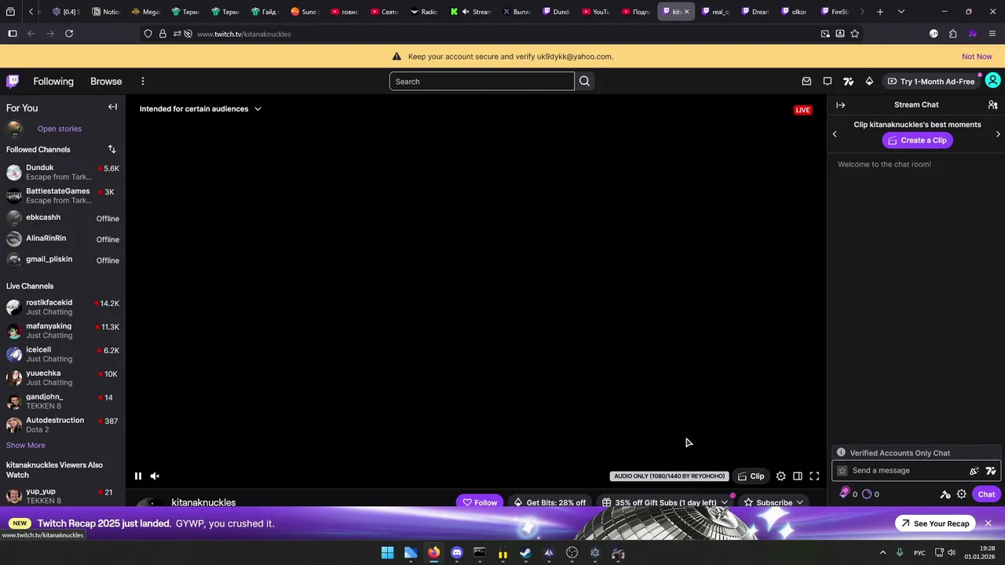Open a new browser tab
Image resolution: width=1005 pixels, height=565 pixels.
tap(880, 12)
